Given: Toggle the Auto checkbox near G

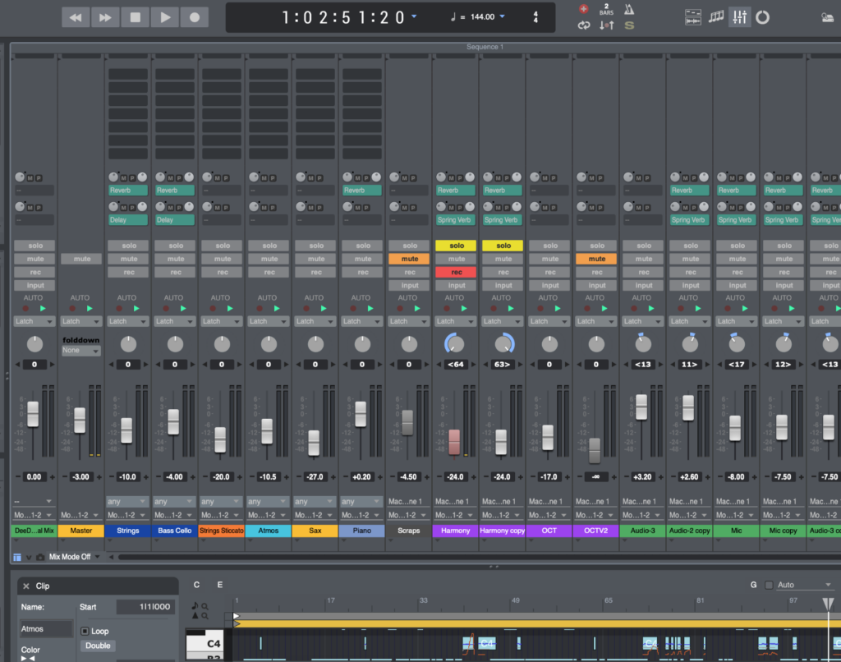Looking at the screenshot, I should (x=769, y=586).
